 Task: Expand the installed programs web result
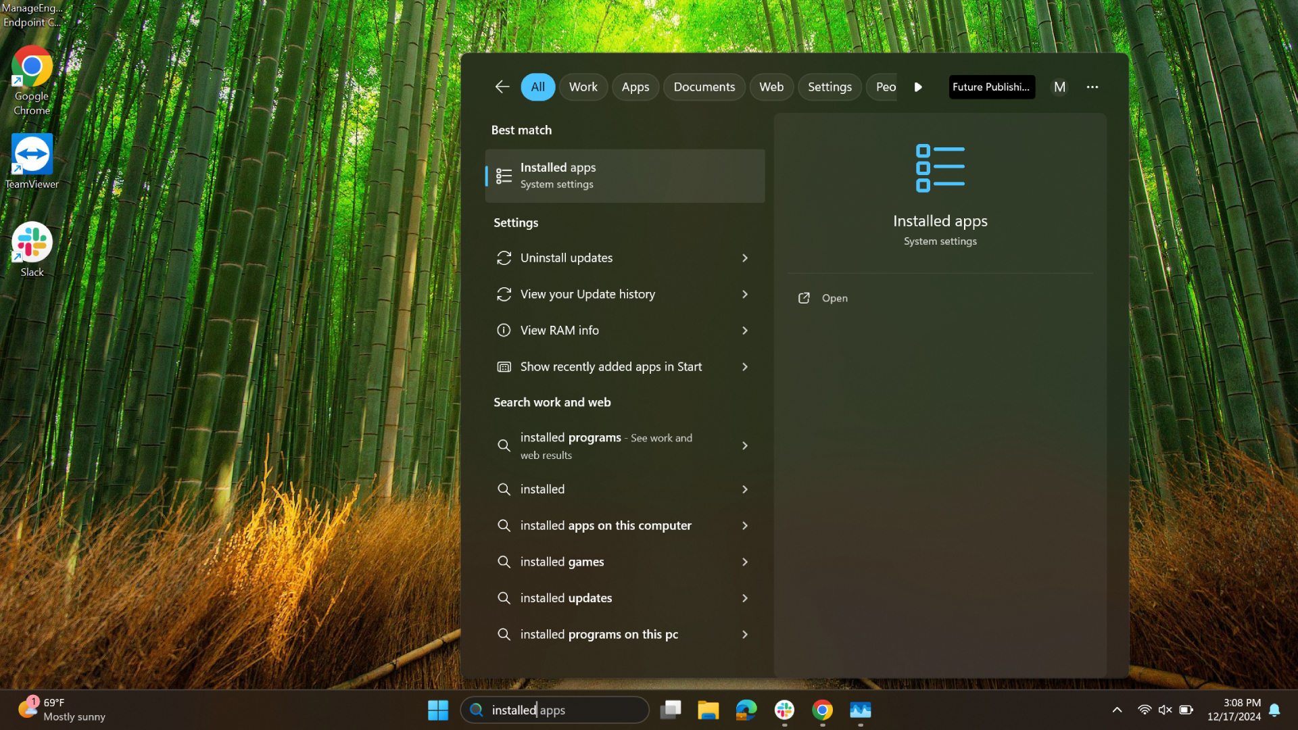point(744,445)
